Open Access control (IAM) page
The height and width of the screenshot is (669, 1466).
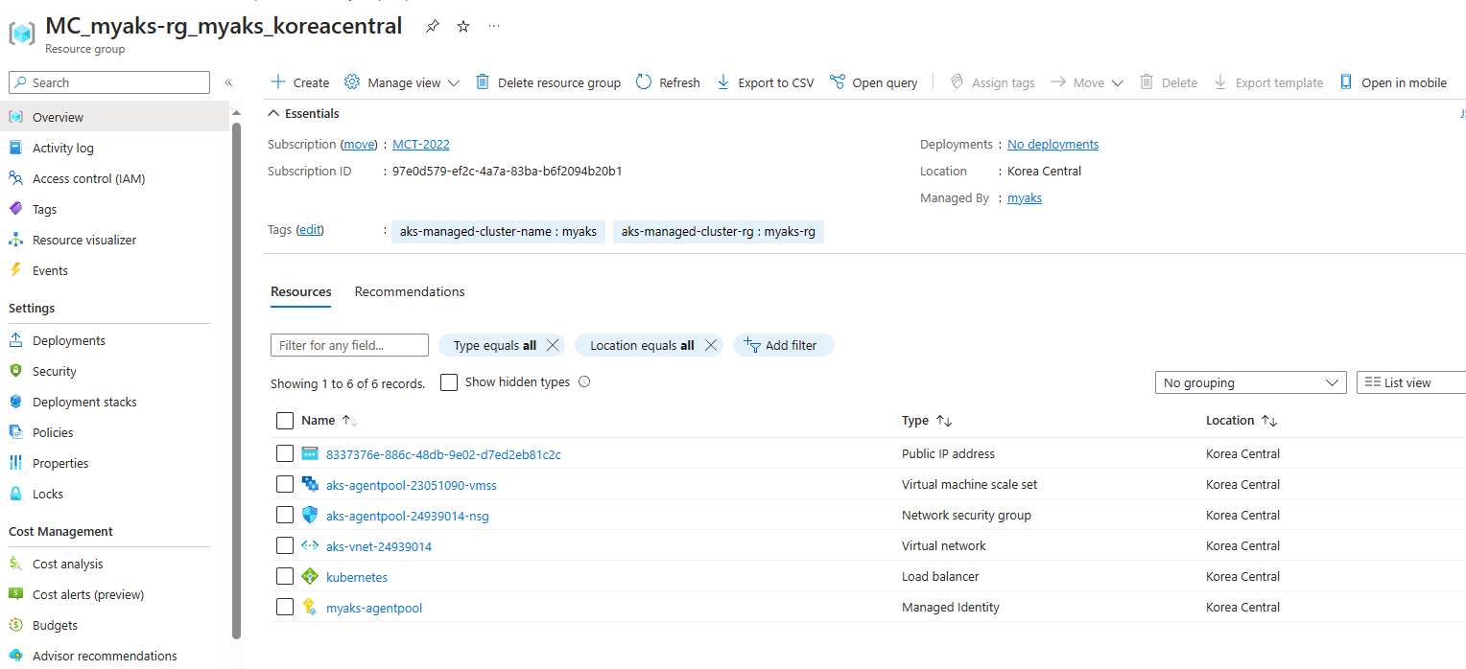[x=89, y=178]
